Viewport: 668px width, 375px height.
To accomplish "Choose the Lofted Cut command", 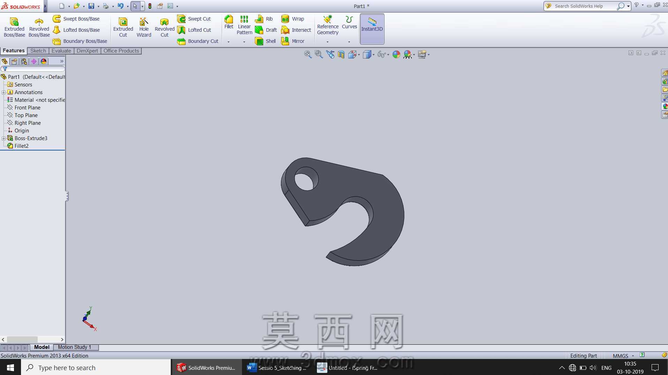I will [194, 30].
